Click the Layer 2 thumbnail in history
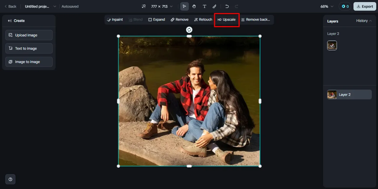This screenshot has height=189, width=378. point(332,46)
